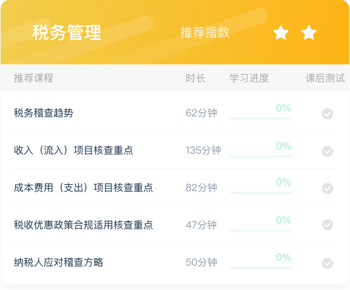Open the course 收入（流入）项目核查重点
This screenshot has width=350, height=290.
(x=73, y=150)
